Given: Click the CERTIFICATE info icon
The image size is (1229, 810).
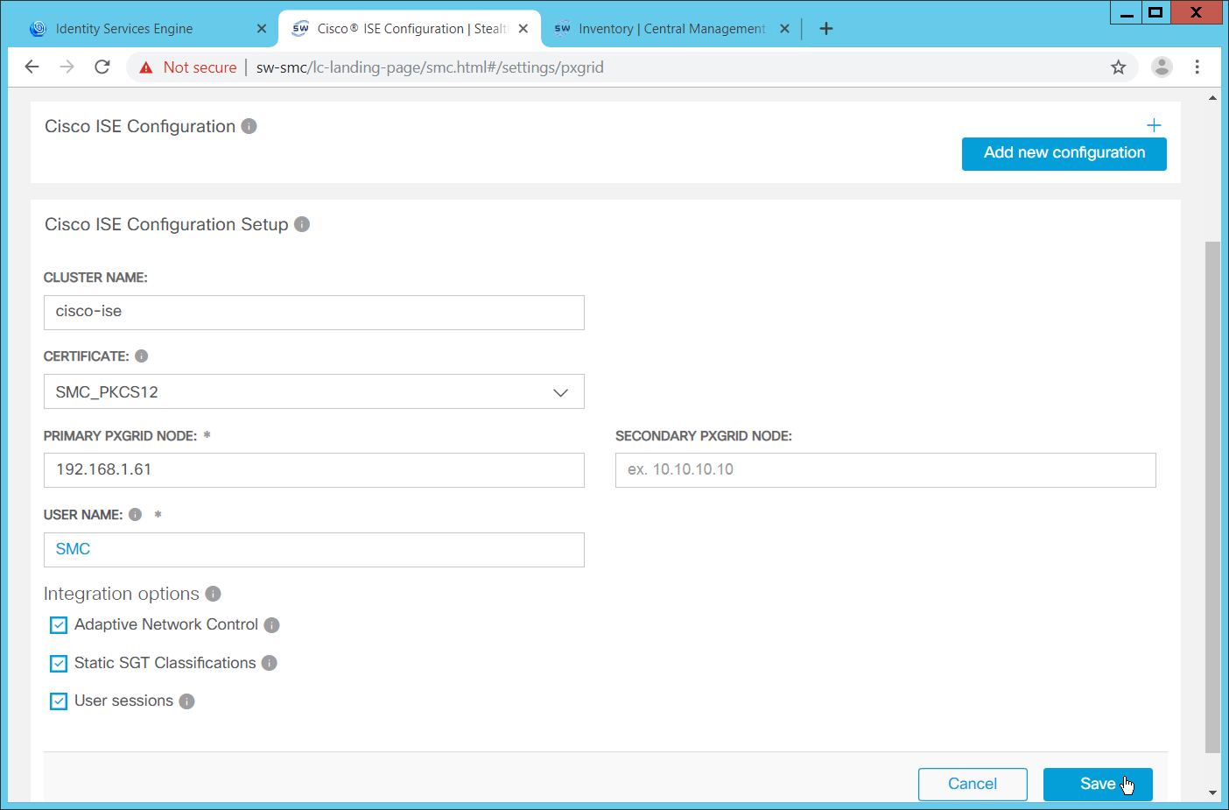Looking at the screenshot, I should click(142, 356).
